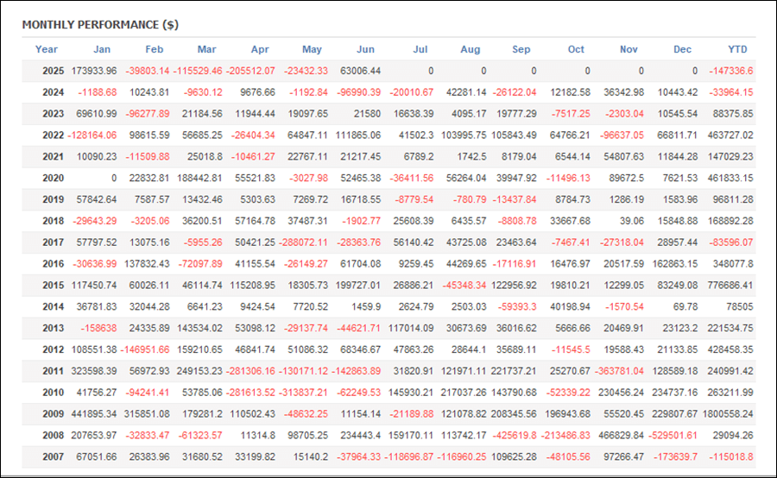The width and height of the screenshot is (777, 478).
Task: Select 2009 YTD value 1800558.24
Action: point(728,414)
